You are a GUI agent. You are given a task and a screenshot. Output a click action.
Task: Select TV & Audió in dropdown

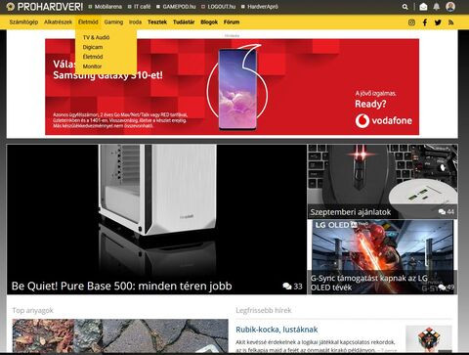96,37
